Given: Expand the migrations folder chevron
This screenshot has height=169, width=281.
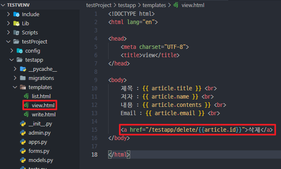Looking at the screenshot, I should point(15,78).
